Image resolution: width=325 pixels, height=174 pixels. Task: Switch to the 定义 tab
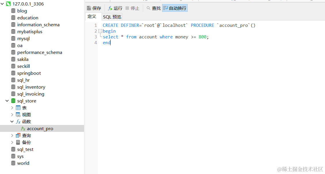[x=92, y=16]
